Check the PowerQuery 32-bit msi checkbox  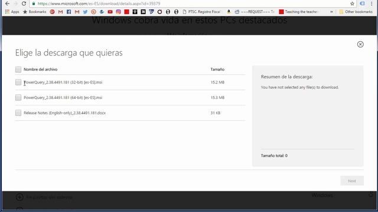coord(18,82)
